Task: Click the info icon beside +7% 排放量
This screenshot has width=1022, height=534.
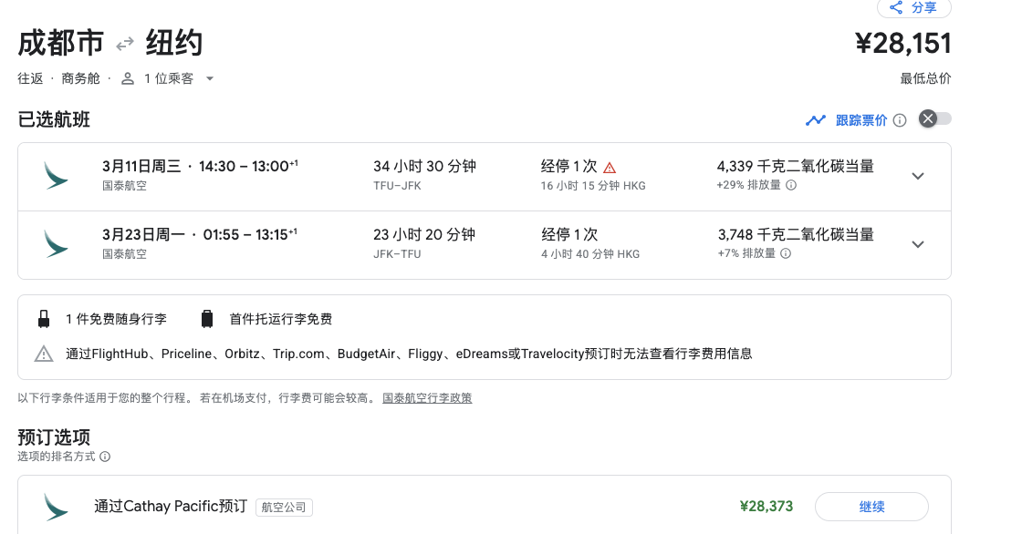Action: pyautogui.click(x=786, y=253)
